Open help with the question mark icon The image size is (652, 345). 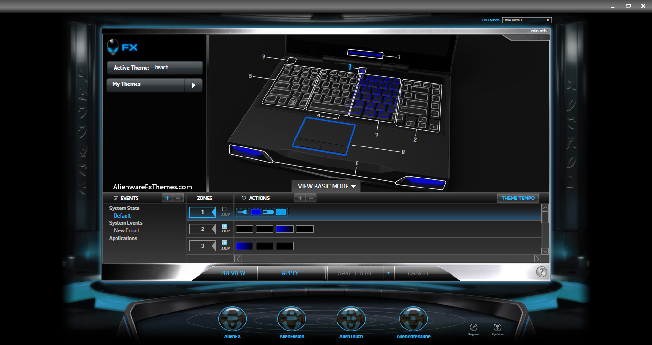(x=541, y=272)
